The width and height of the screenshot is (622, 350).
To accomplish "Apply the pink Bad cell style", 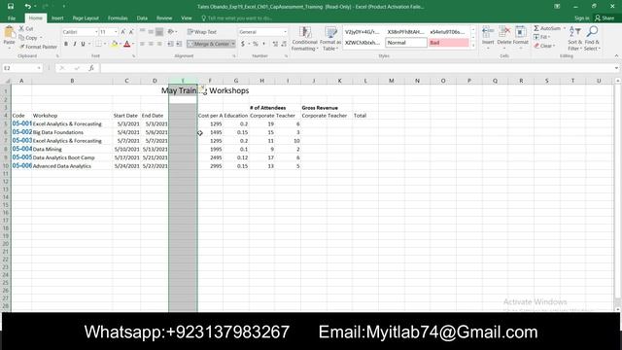I will tap(448, 43).
